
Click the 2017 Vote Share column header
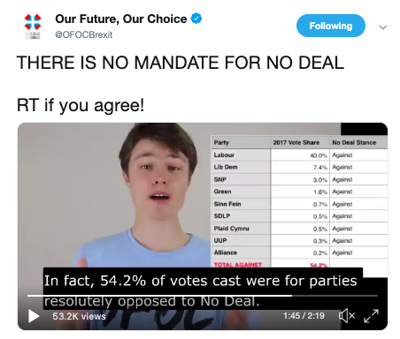tap(296, 143)
